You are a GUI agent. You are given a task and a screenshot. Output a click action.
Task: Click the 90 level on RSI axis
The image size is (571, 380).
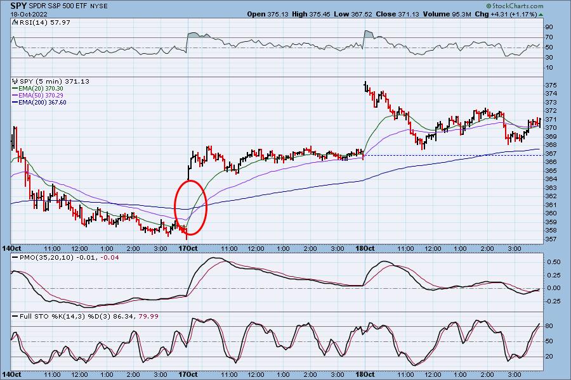549,27
